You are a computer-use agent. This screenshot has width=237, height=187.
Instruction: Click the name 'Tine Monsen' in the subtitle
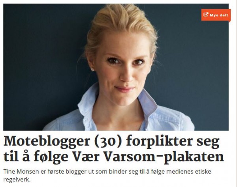click(21, 172)
